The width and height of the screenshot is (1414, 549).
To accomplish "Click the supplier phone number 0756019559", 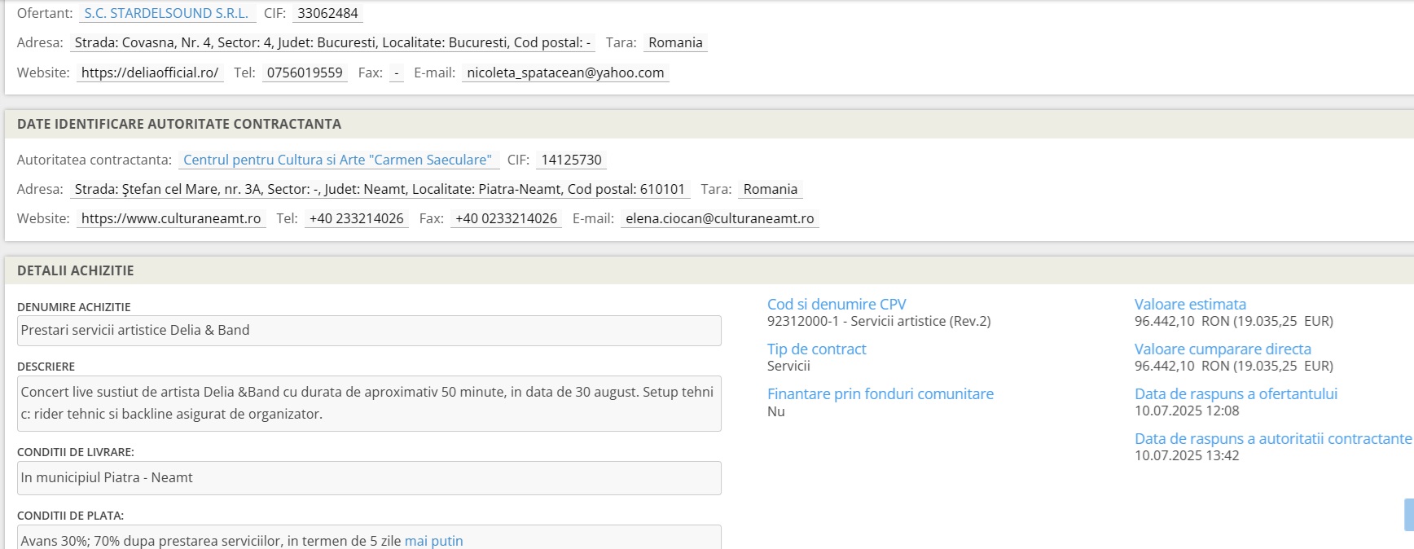I will (x=305, y=72).
